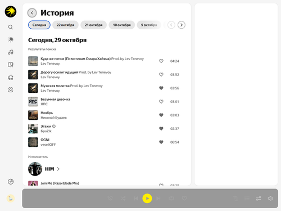Image resolution: width=281 pixels, height=211 pixels.
Task: Play cover of Мужская молитва
Action: 33,88
